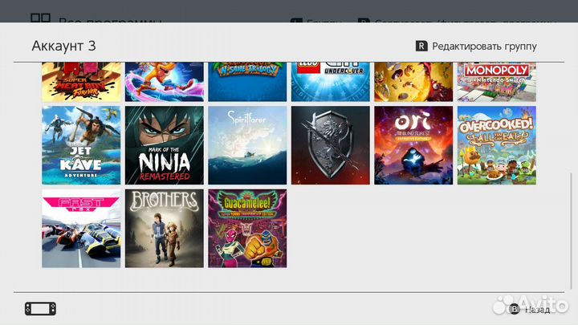The image size is (578, 325).
Task: Click the Аккаунт 3 group title
Action: tap(63, 46)
